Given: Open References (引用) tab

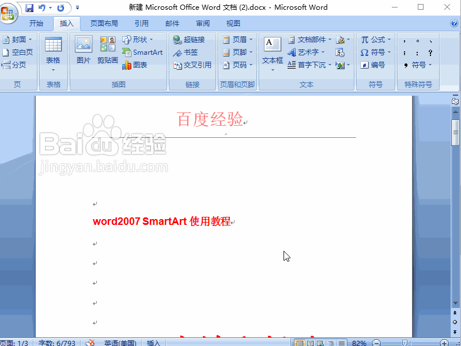Looking at the screenshot, I should 142,23.
